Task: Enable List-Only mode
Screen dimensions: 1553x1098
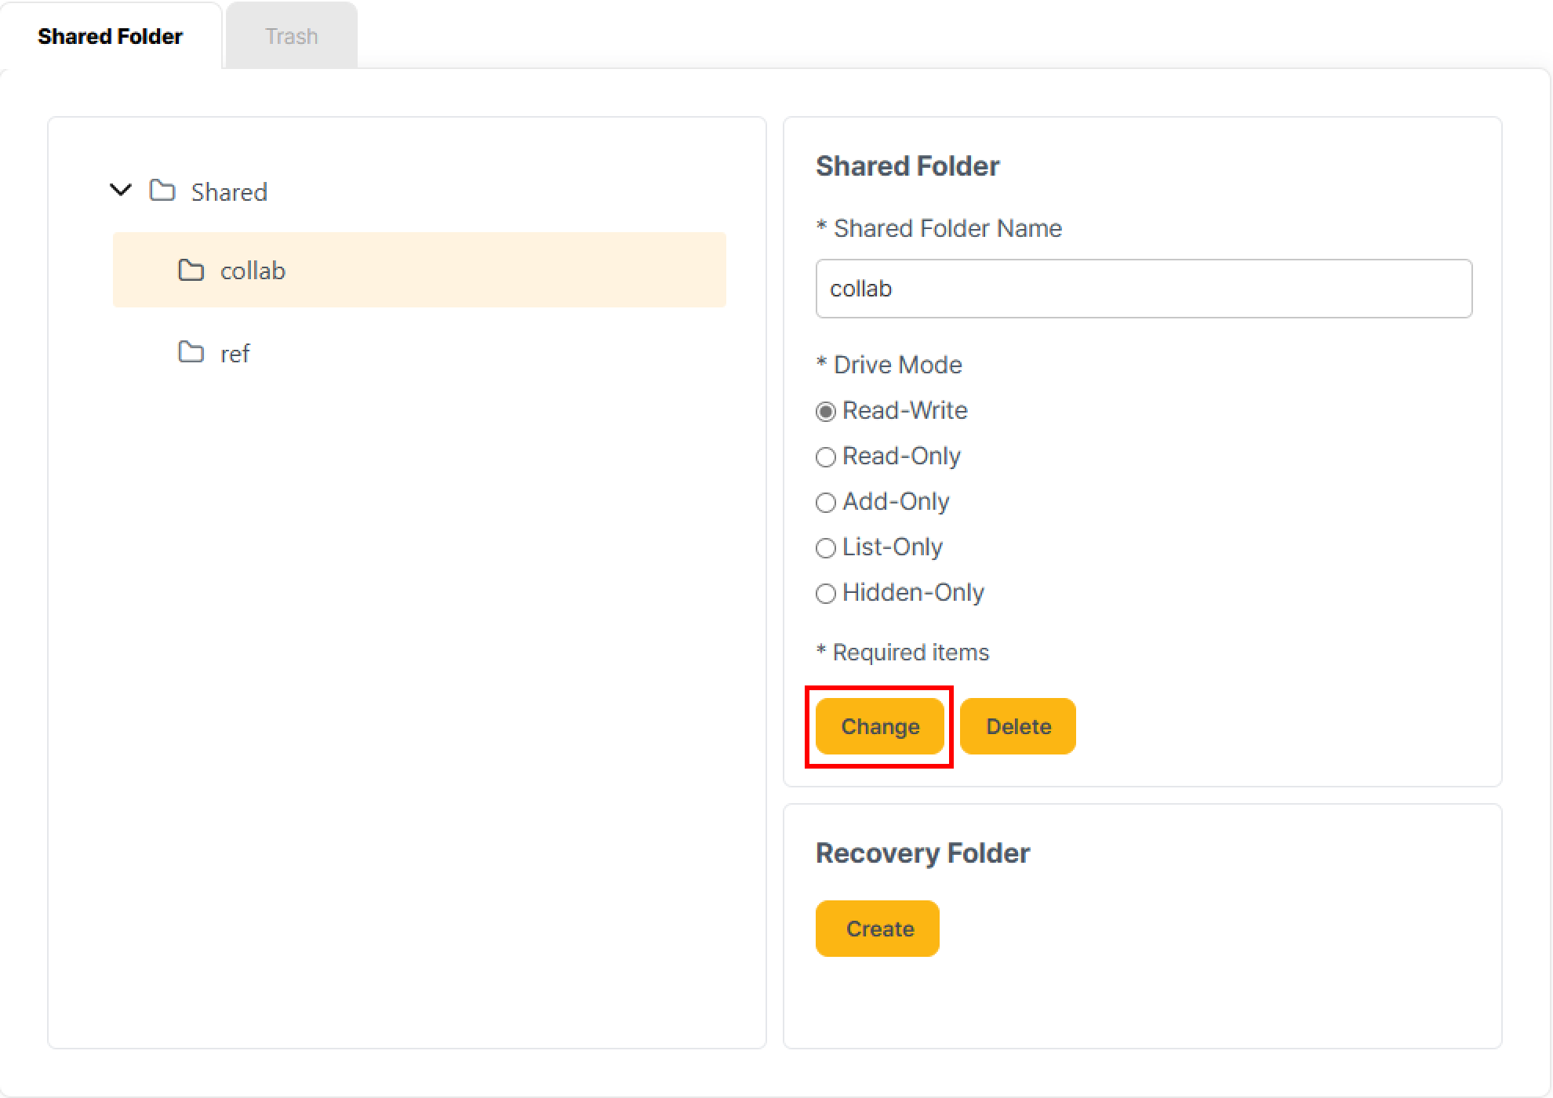Action: [825, 547]
